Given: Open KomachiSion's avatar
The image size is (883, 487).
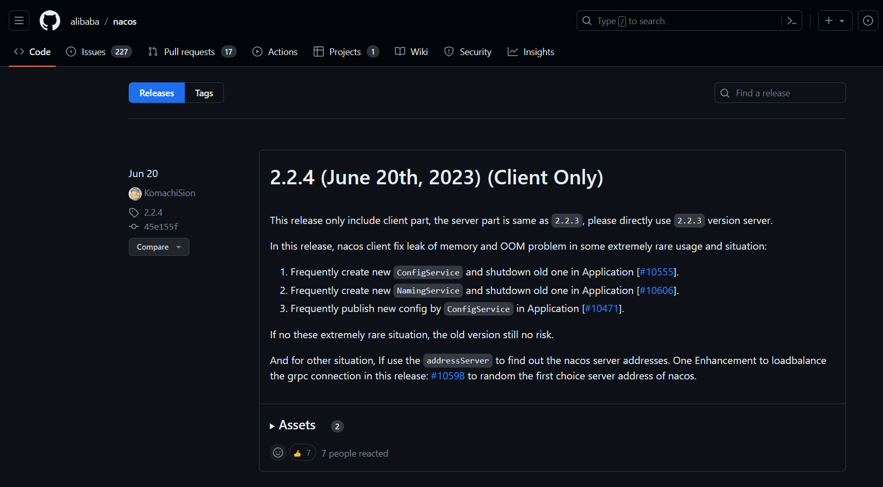Looking at the screenshot, I should pos(135,194).
